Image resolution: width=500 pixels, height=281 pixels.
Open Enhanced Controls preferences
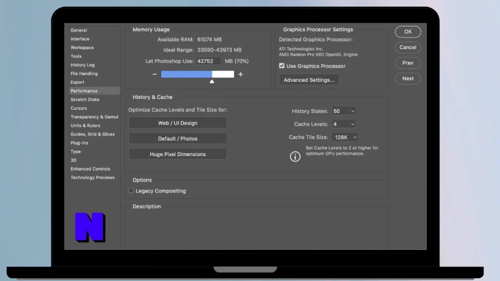pyautogui.click(x=90, y=169)
